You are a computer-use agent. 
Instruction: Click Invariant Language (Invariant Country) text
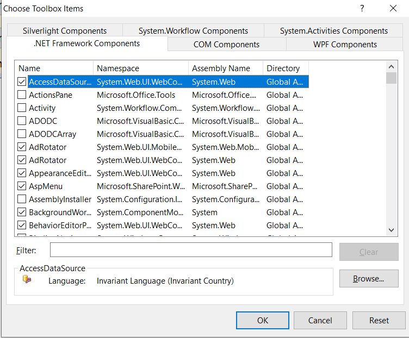tap(165, 280)
